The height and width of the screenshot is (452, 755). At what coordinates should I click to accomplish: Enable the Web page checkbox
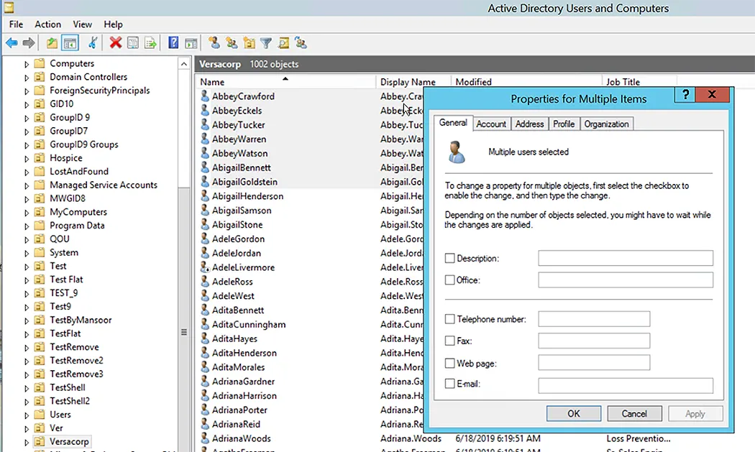click(449, 362)
